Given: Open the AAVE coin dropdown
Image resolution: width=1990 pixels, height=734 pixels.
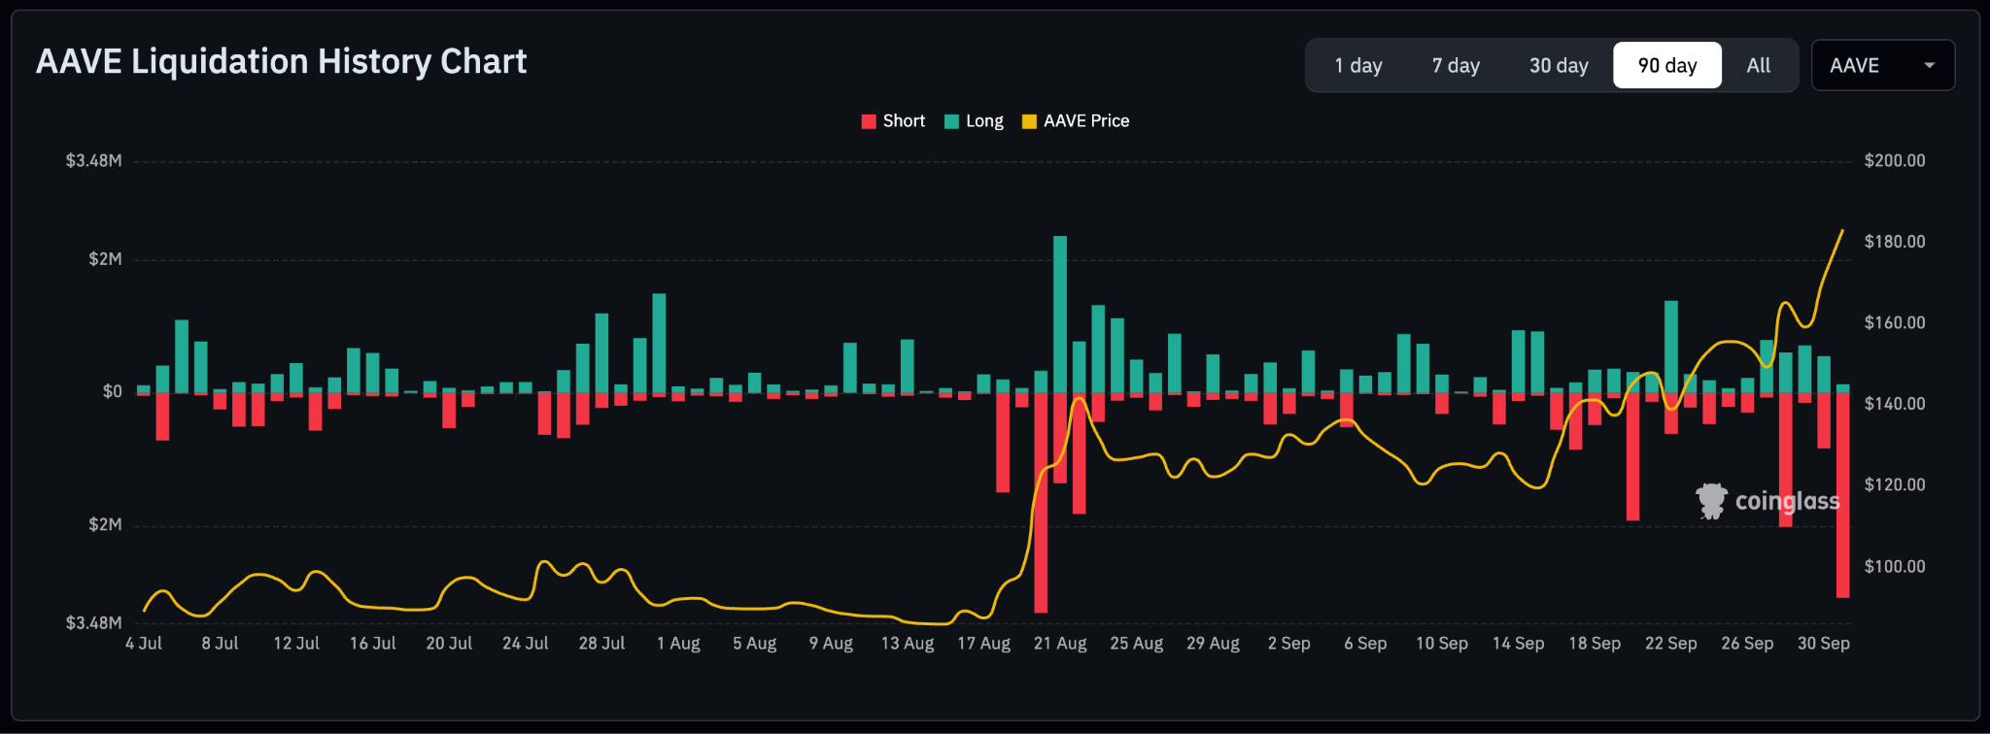Looking at the screenshot, I should [x=1883, y=65].
